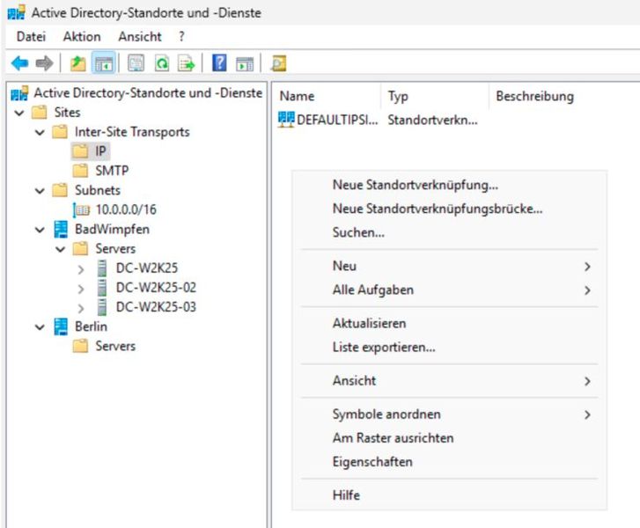
Task: Expand the DC-W2K25 server node
Action: point(81,269)
